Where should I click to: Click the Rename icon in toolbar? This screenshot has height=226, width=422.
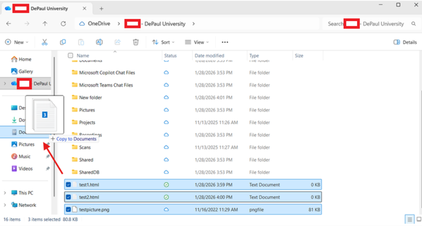tap(99, 42)
